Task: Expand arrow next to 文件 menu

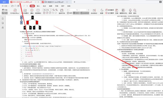Action: point(9,6)
